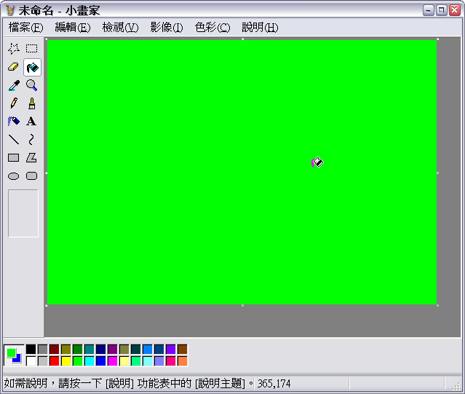The width and height of the screenshot is (465, 394).
Task: Select the Free-Form Select tool
Action: click(x=14, y=49)
